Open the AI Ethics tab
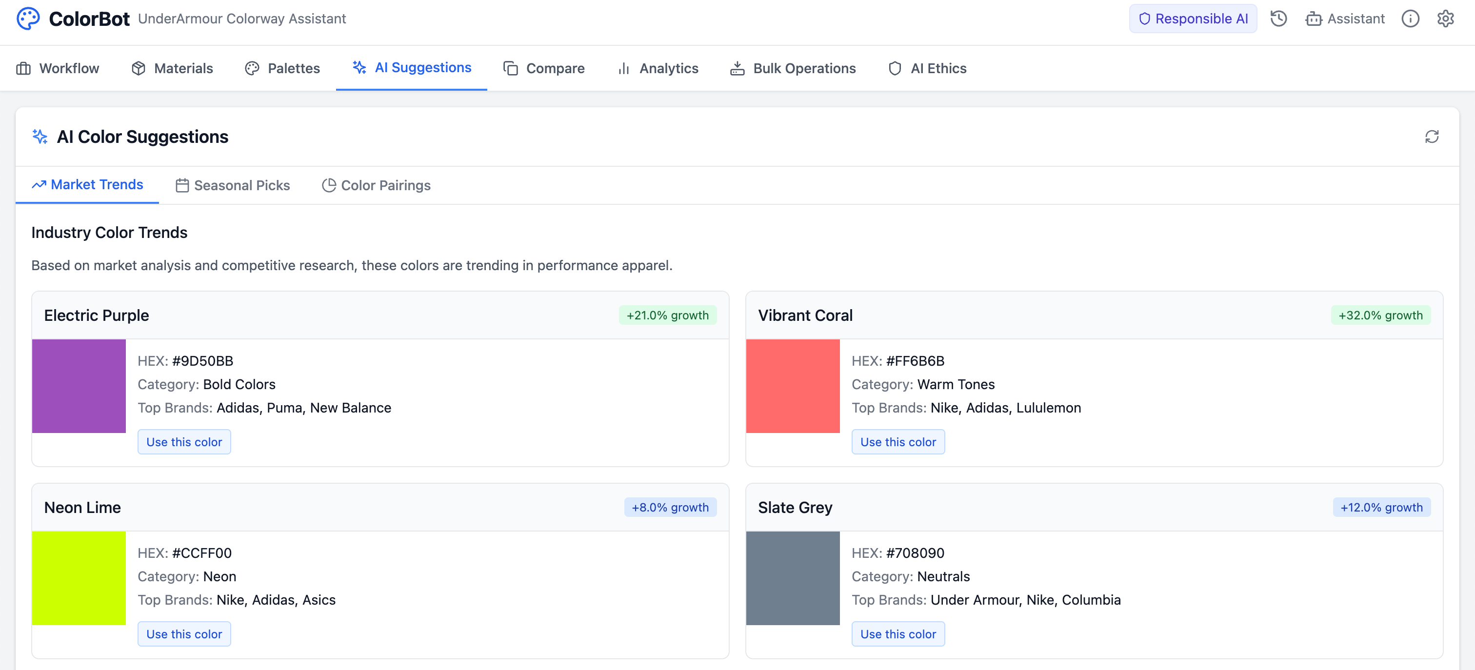1475x670 pixels. tap(927, 69)
